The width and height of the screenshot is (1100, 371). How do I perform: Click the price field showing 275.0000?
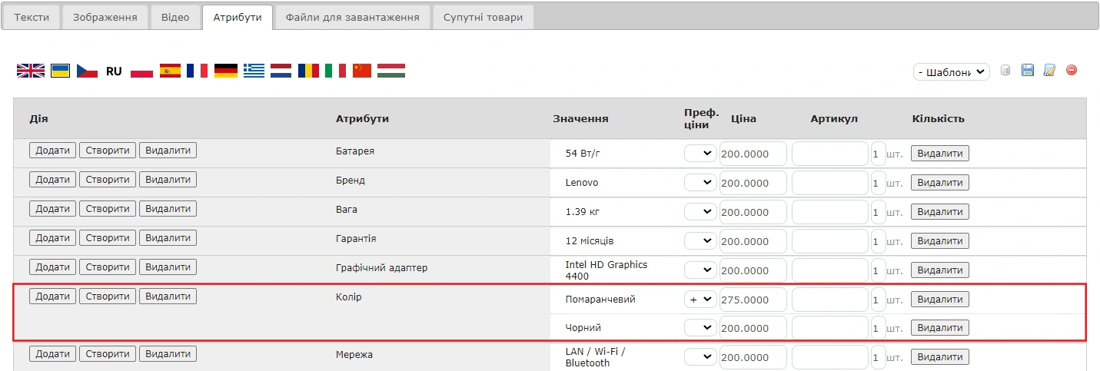[x=753, y=300]
